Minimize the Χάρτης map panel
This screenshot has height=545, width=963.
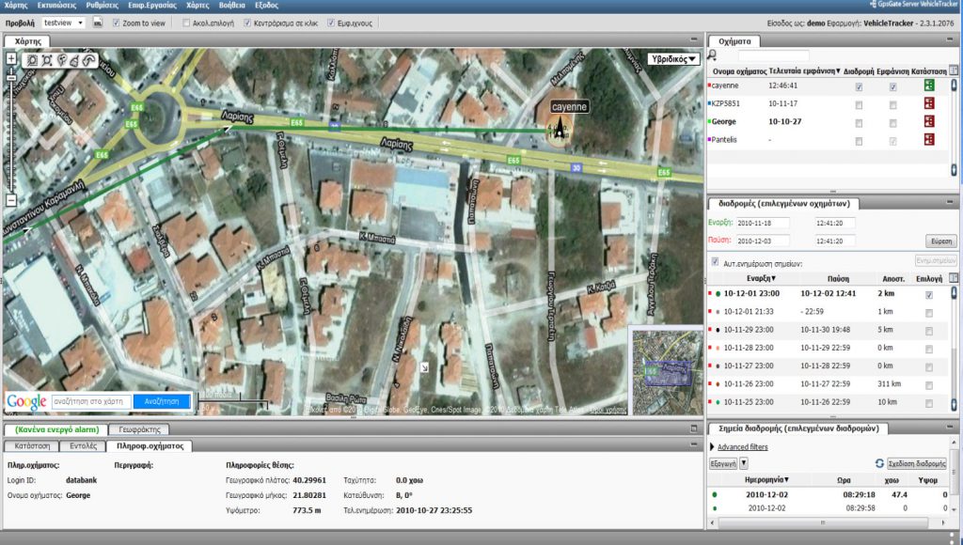(x=694, y=39)
